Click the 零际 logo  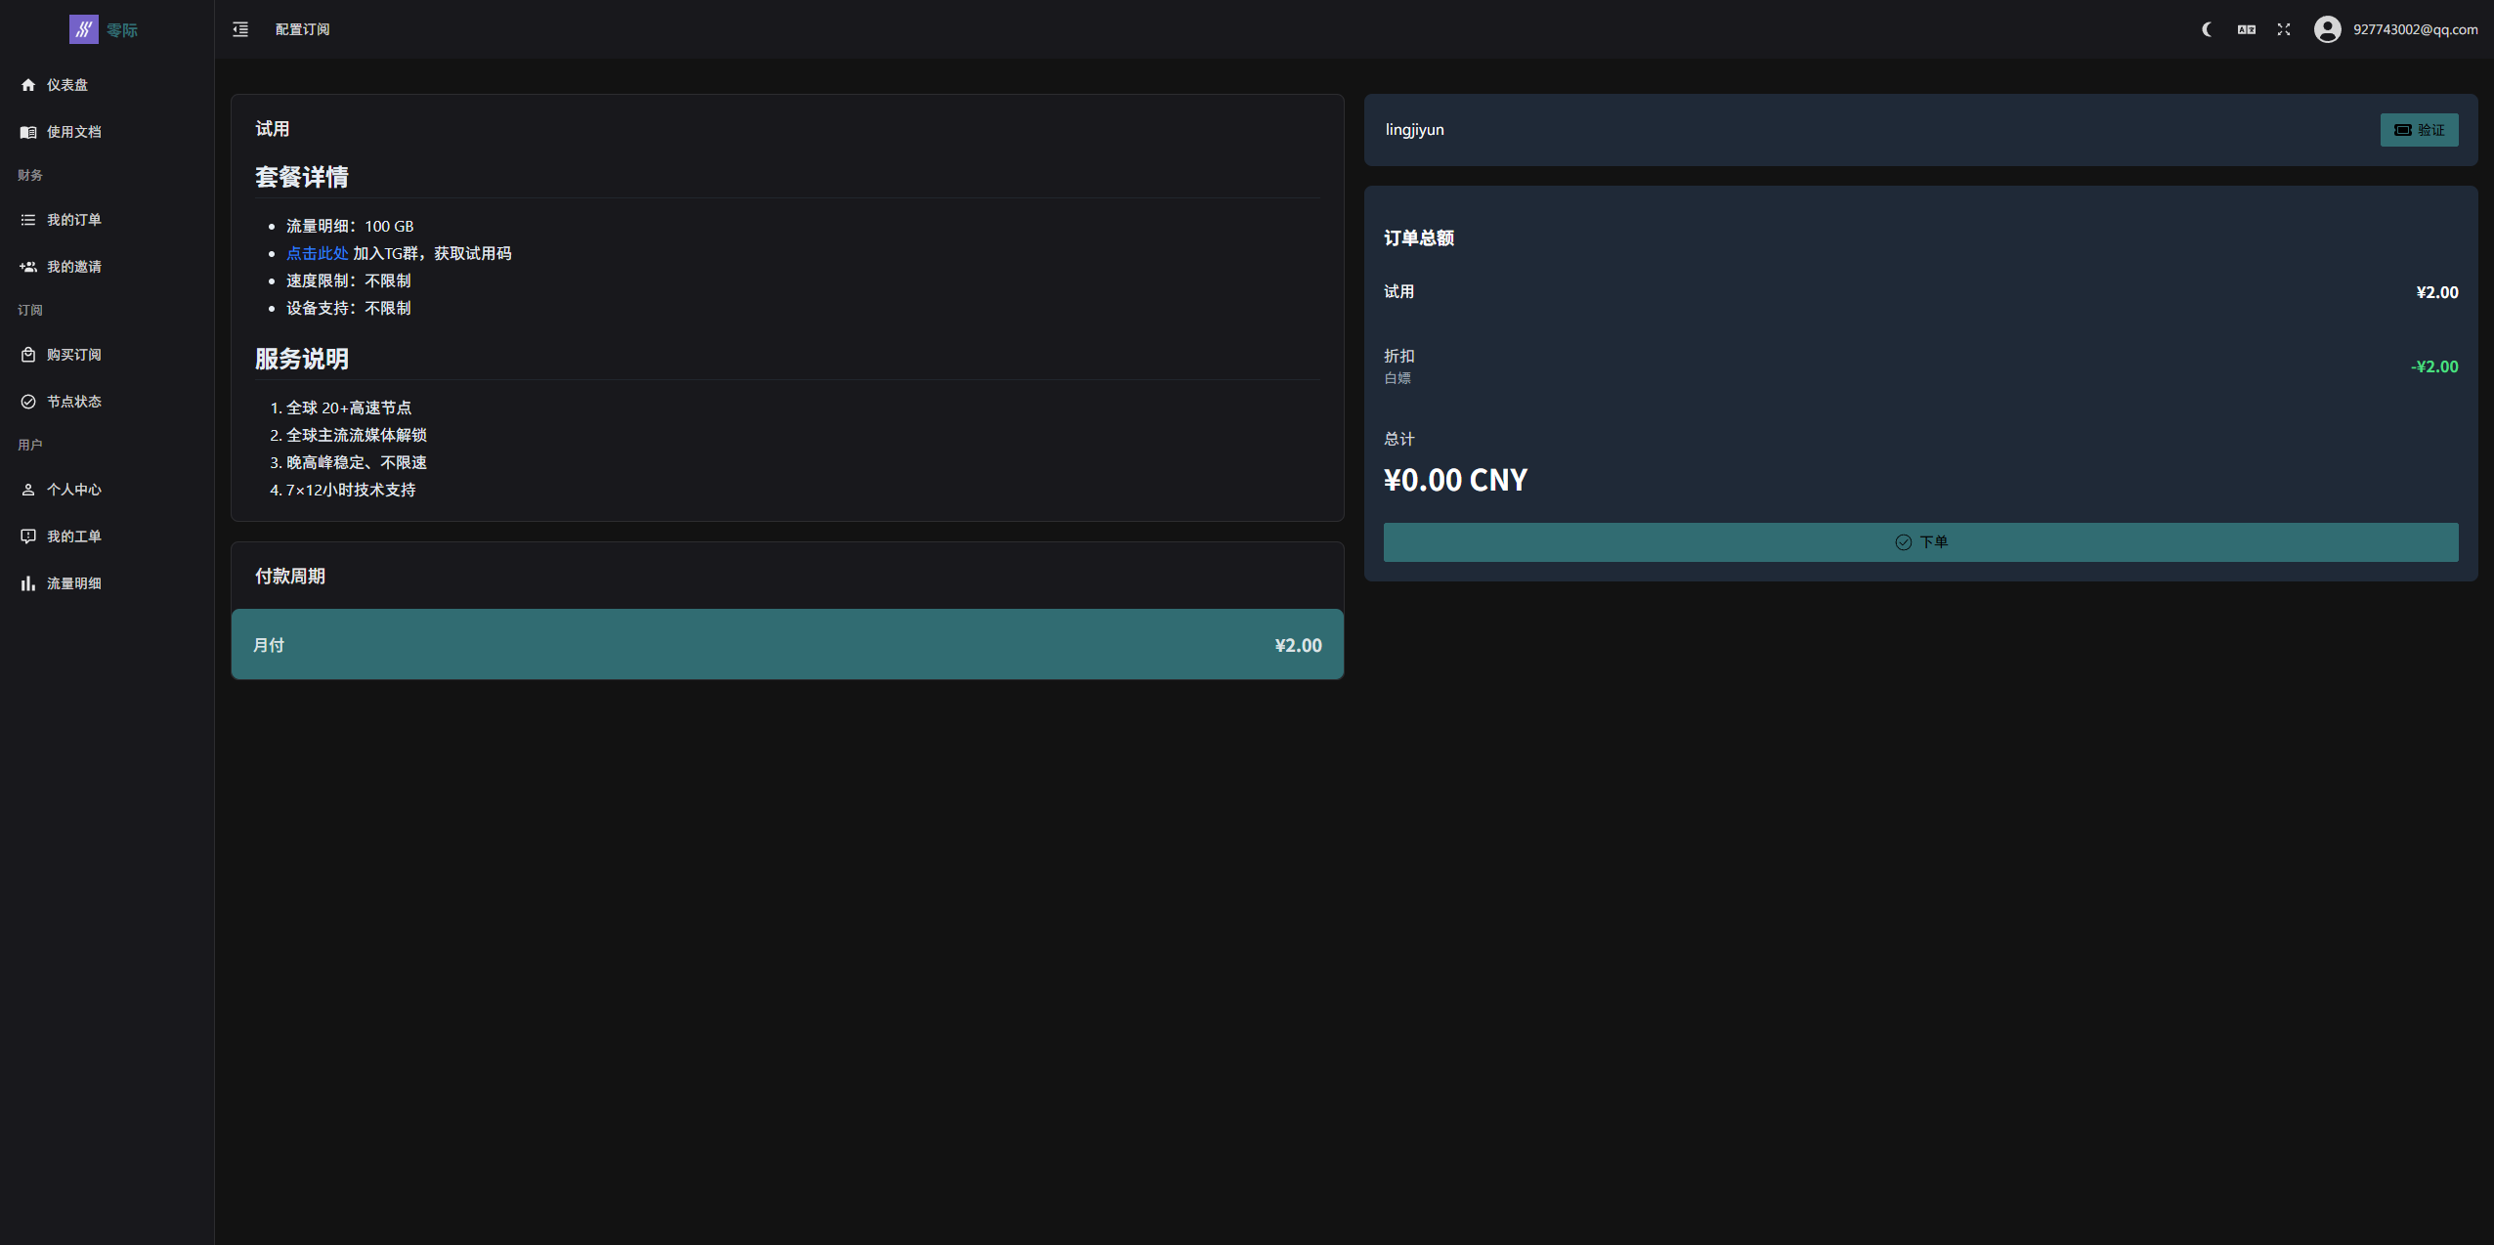click(104, 29)
